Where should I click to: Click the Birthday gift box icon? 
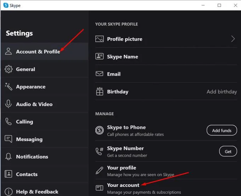100,91
